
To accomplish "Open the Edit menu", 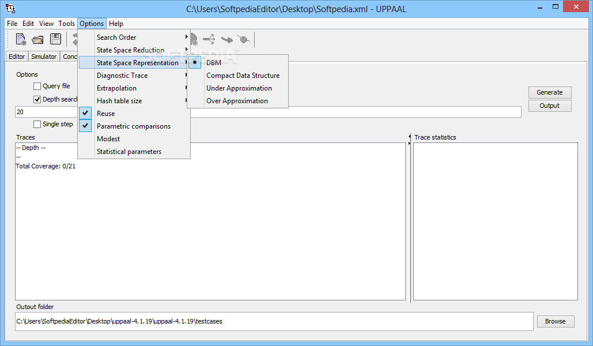I will pos(28,24).
